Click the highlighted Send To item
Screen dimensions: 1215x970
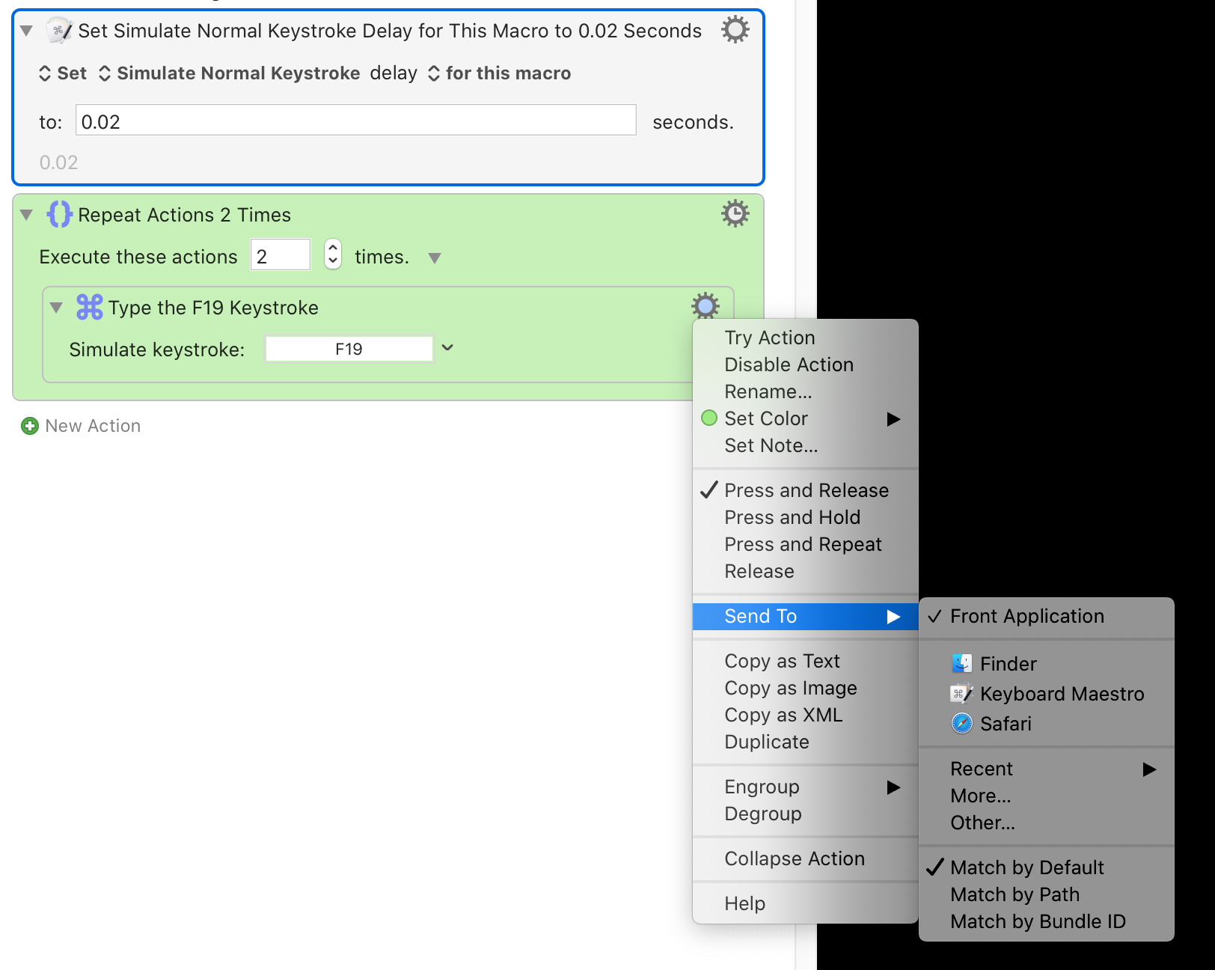[x=805, y=616]
